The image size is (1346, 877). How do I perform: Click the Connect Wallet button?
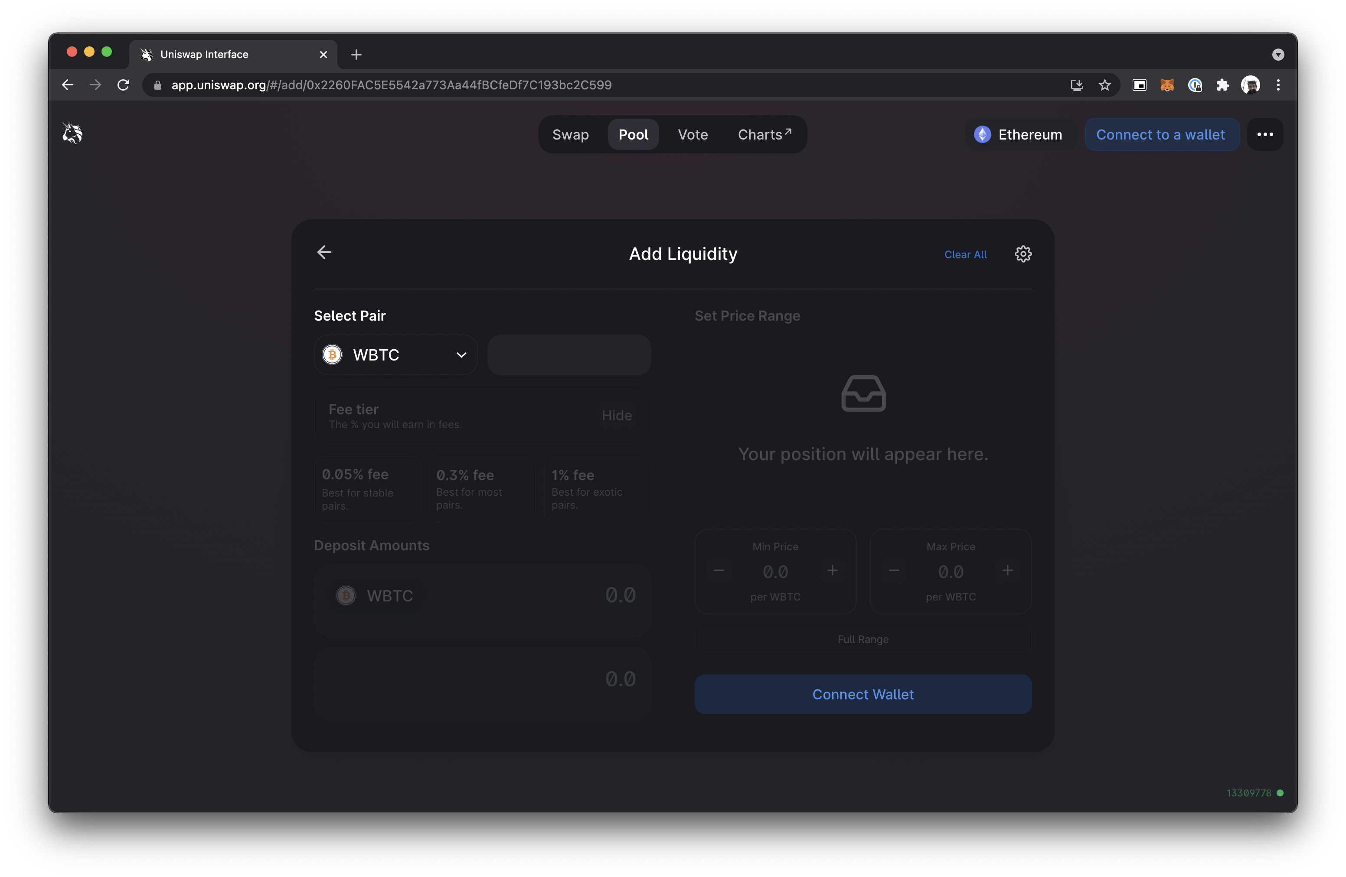(863, 694)
